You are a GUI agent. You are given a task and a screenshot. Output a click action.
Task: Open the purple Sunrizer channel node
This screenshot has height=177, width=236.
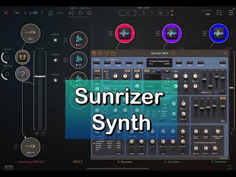click(172, 33)
